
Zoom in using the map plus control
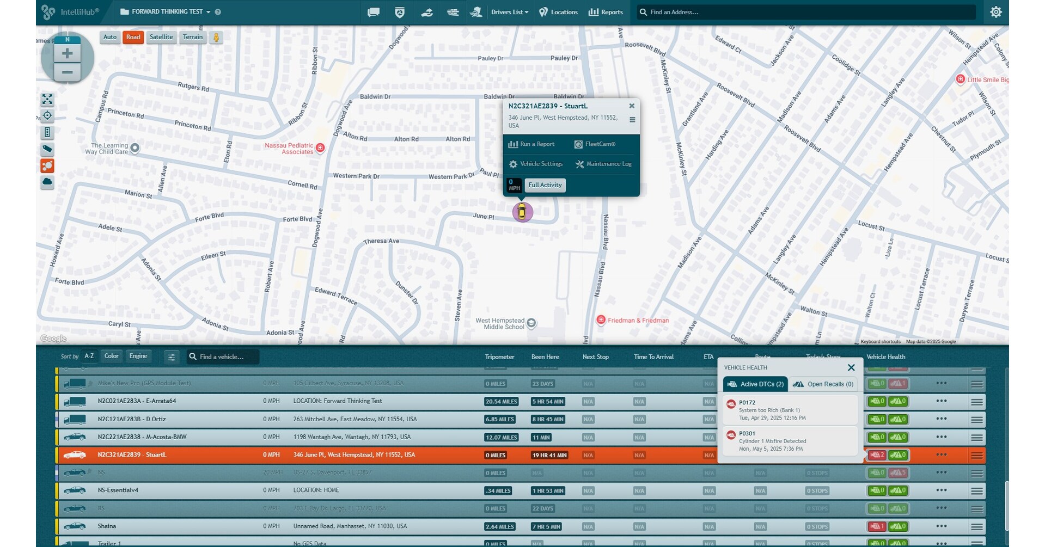tap(67, 53)
